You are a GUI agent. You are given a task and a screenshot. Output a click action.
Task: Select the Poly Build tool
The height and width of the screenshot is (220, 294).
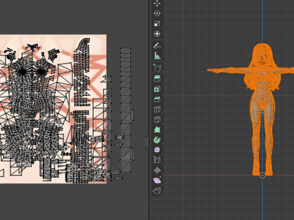pos(157,130)
